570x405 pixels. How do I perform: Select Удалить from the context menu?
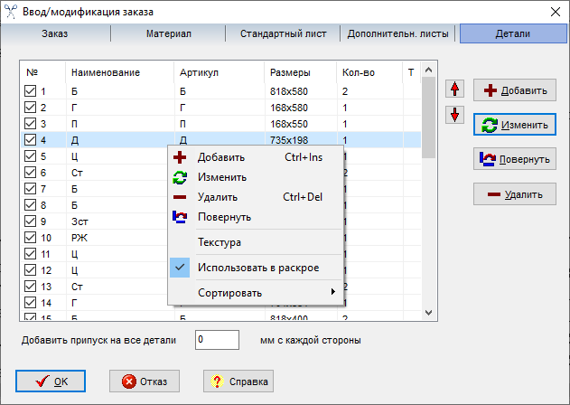tap(217, 197)
